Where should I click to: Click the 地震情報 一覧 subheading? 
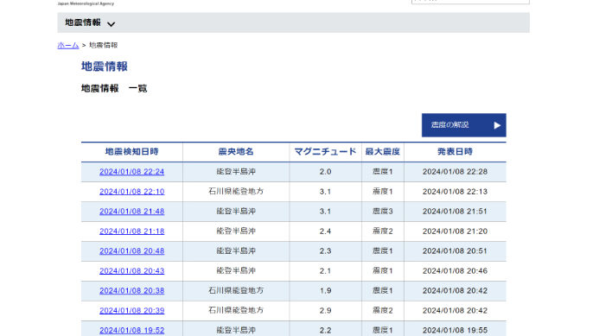pos(114,89)
